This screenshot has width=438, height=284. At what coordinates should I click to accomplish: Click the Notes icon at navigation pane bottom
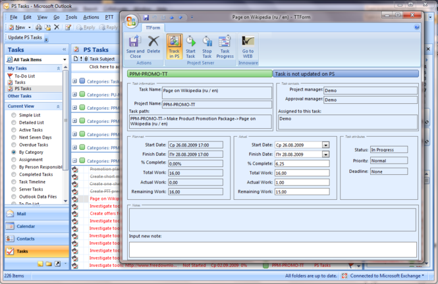click(40, 264)
